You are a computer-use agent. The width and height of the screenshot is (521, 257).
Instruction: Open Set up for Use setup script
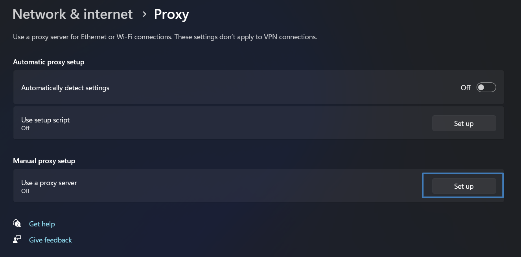[464, 123]
